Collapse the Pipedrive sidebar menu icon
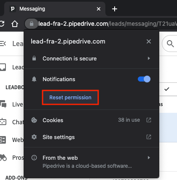 pos(3,44)
